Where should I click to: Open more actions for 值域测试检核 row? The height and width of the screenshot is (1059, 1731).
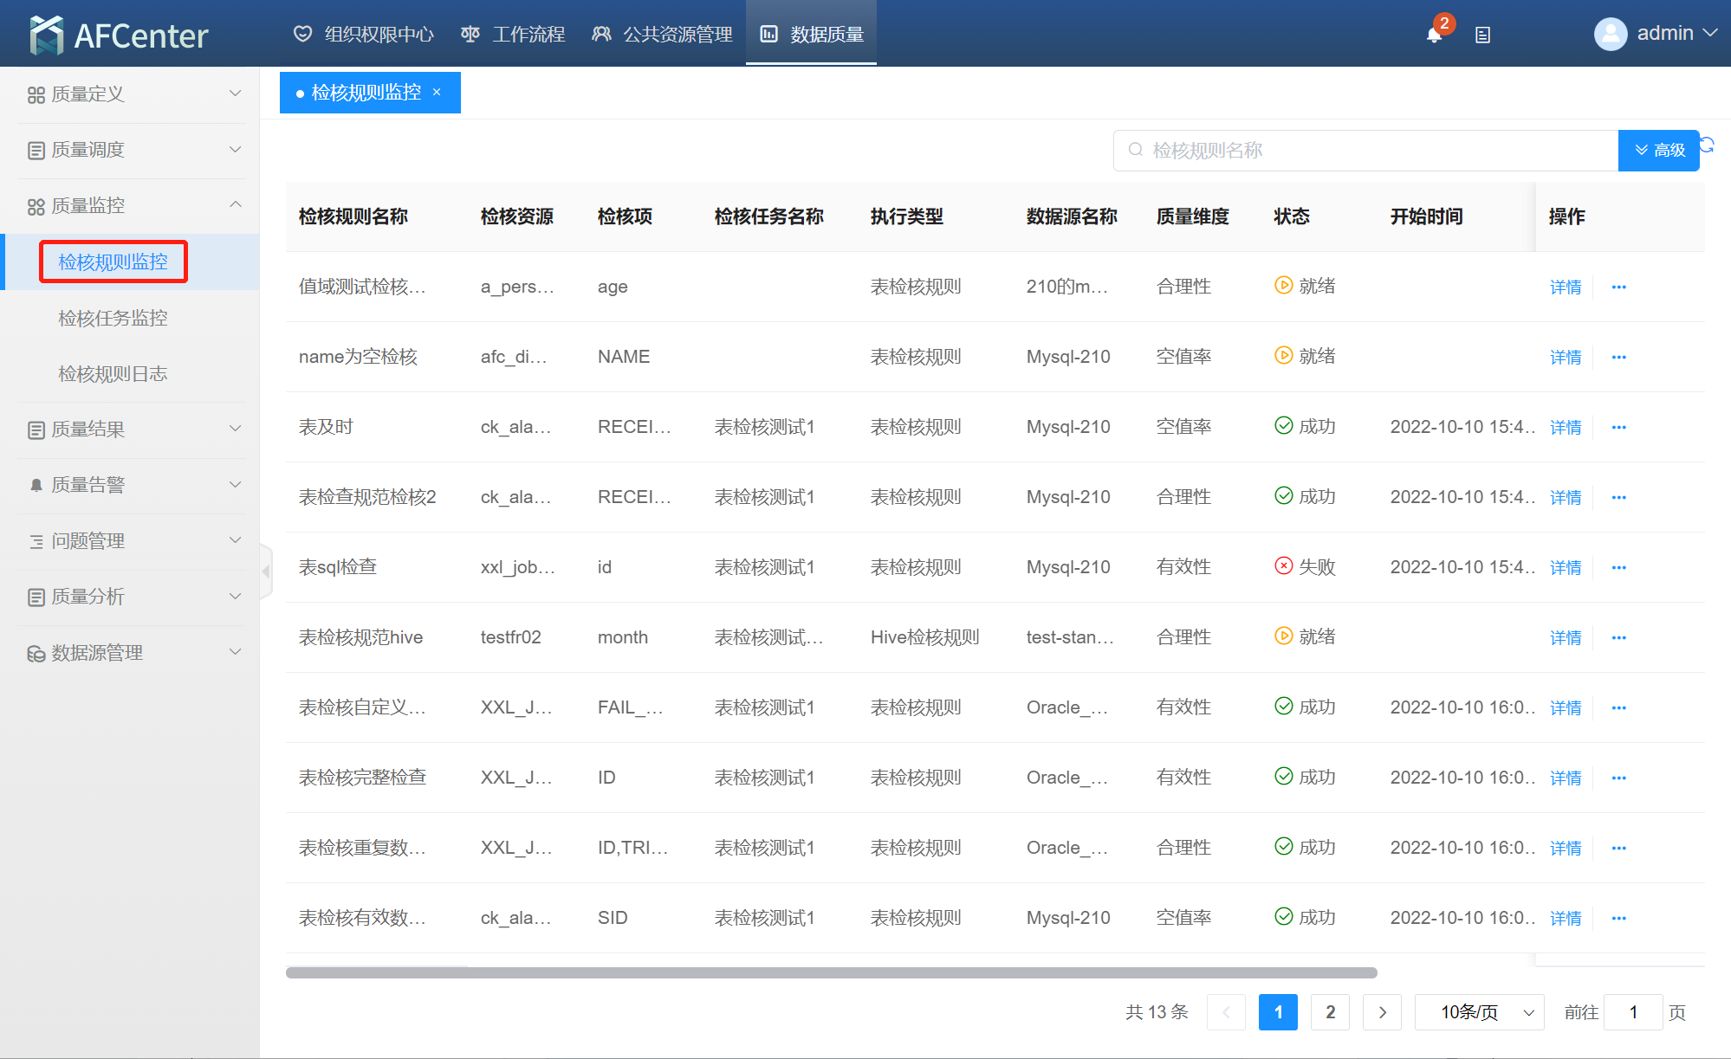1618,287
